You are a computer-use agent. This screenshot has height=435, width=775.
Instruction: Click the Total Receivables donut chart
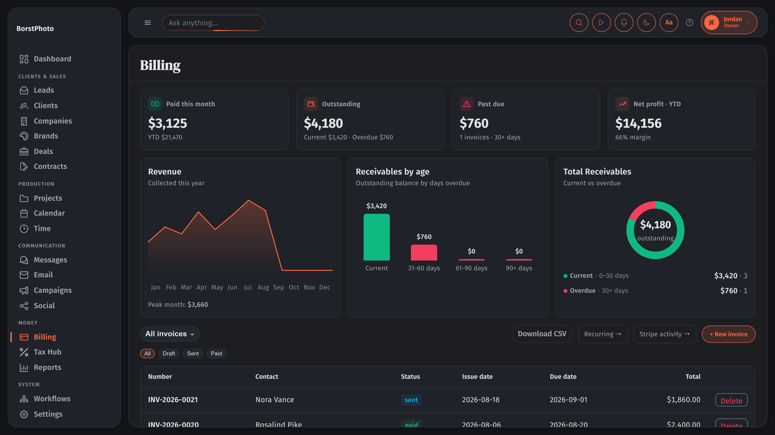[x=656, y=230]
